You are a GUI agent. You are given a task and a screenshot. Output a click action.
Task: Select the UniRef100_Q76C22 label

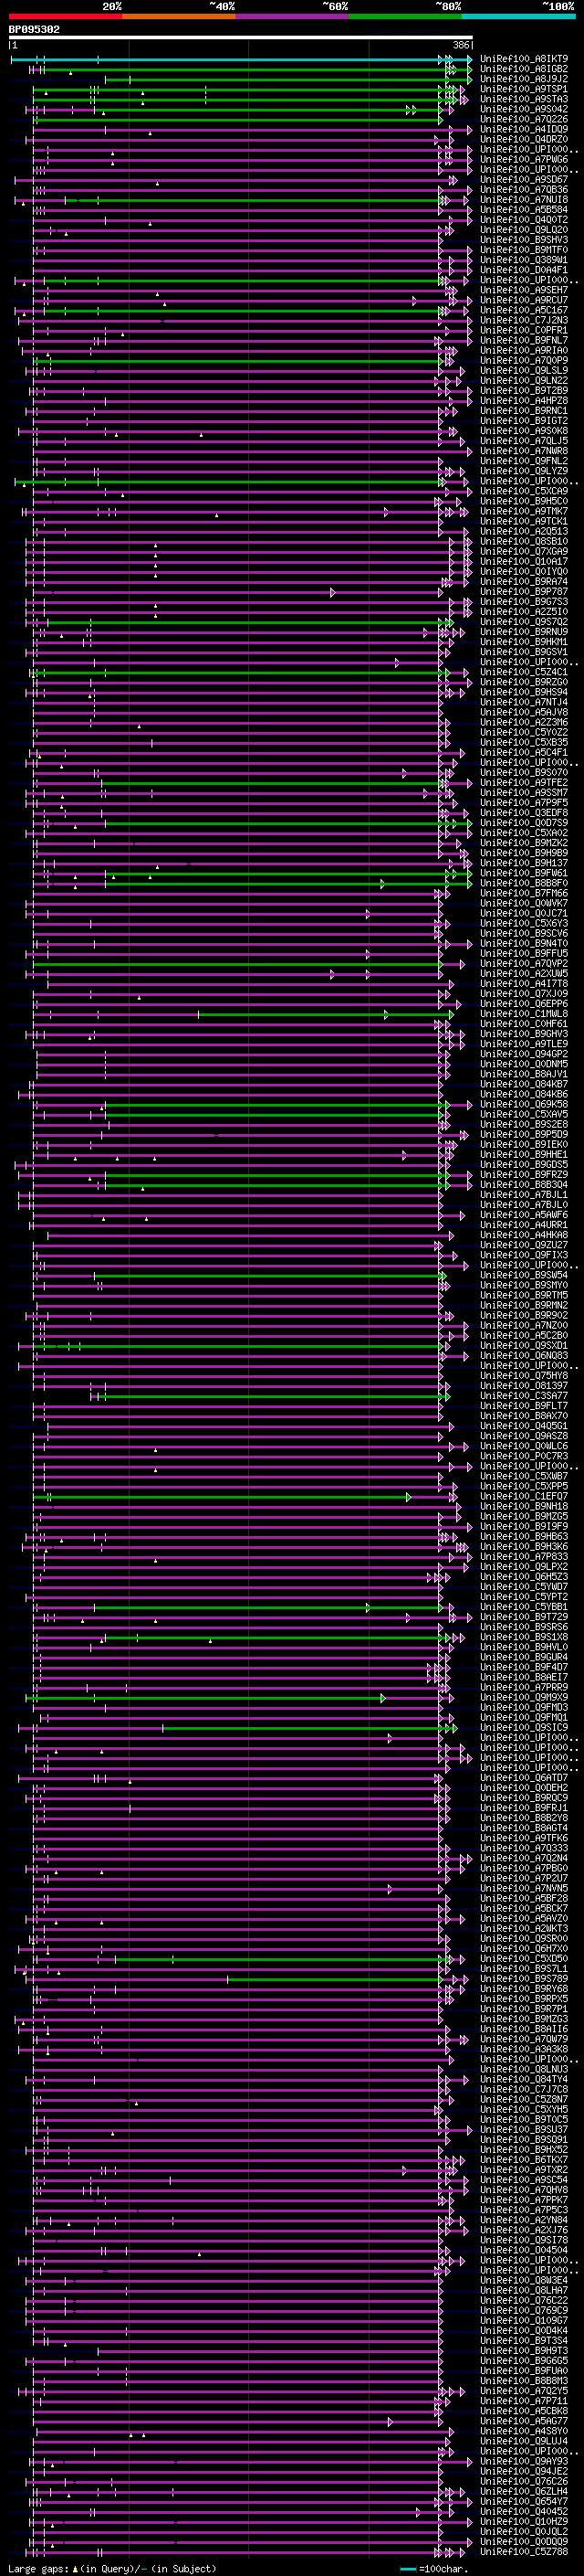(524, 2300)
